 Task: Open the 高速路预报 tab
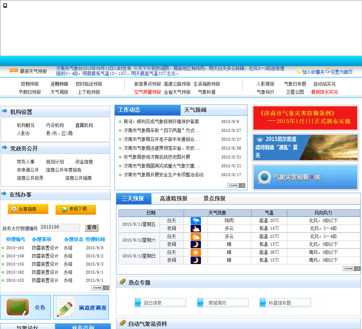coord(173,199)
